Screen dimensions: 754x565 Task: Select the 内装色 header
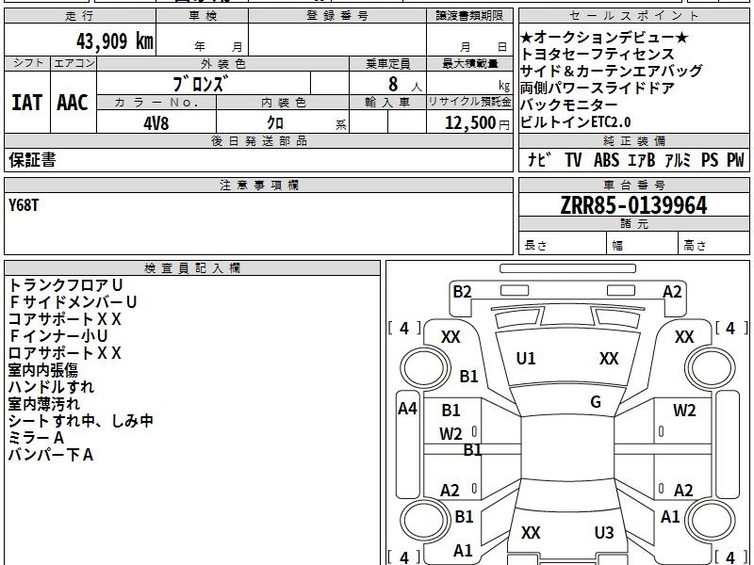point(283,103)
